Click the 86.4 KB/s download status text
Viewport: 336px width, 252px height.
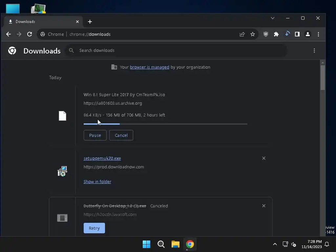click(124, 115)
